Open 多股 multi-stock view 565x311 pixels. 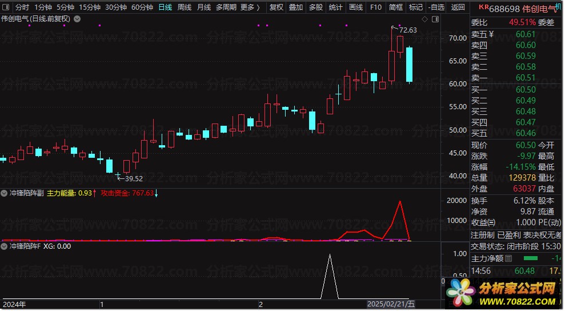point(316,7)
